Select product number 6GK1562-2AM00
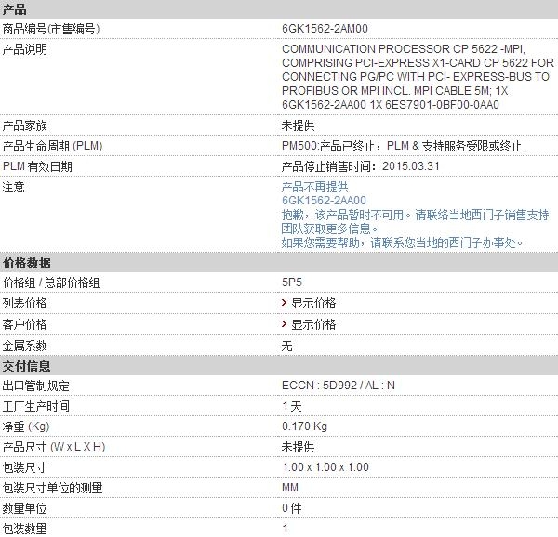 [325, 29]
